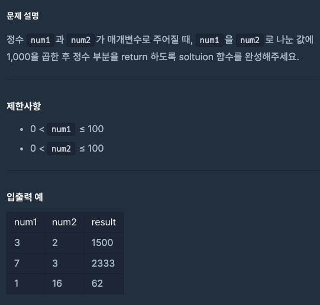This screenshot has width=320, height=305.
Task: Click the num2 table column header
Action: coord(64,222)
